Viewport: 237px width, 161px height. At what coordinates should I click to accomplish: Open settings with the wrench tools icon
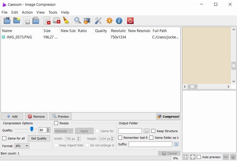pyautogui.click(x=98, y=21)
